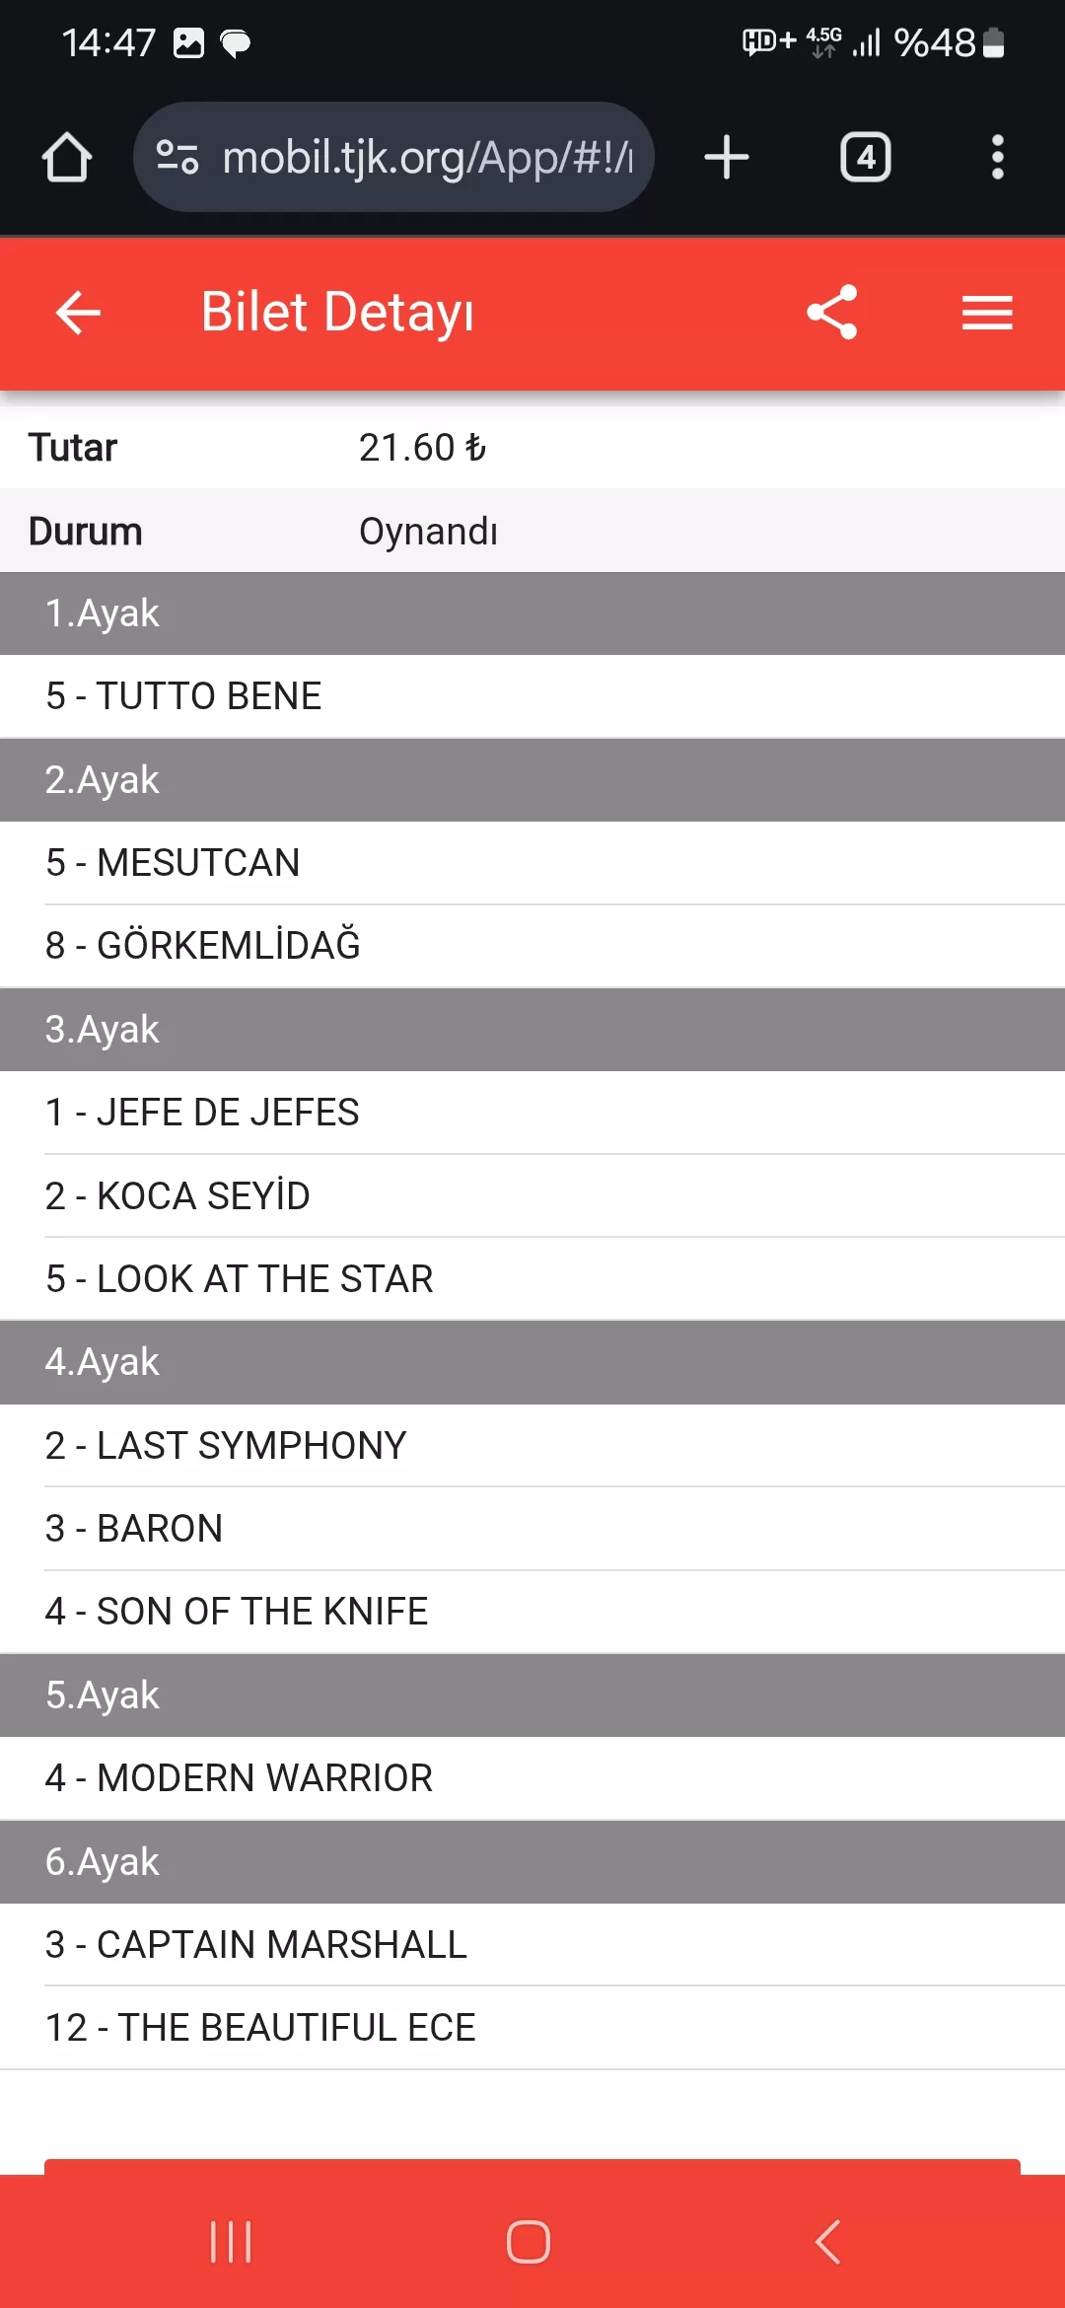
Task: Select the 6.Ayak section header
Action: (532, 1862)
